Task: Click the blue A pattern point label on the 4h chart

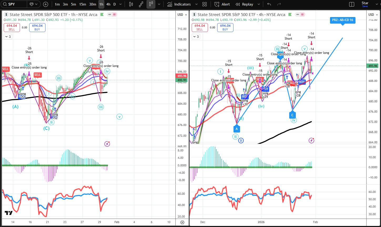Action: point(237,129)
